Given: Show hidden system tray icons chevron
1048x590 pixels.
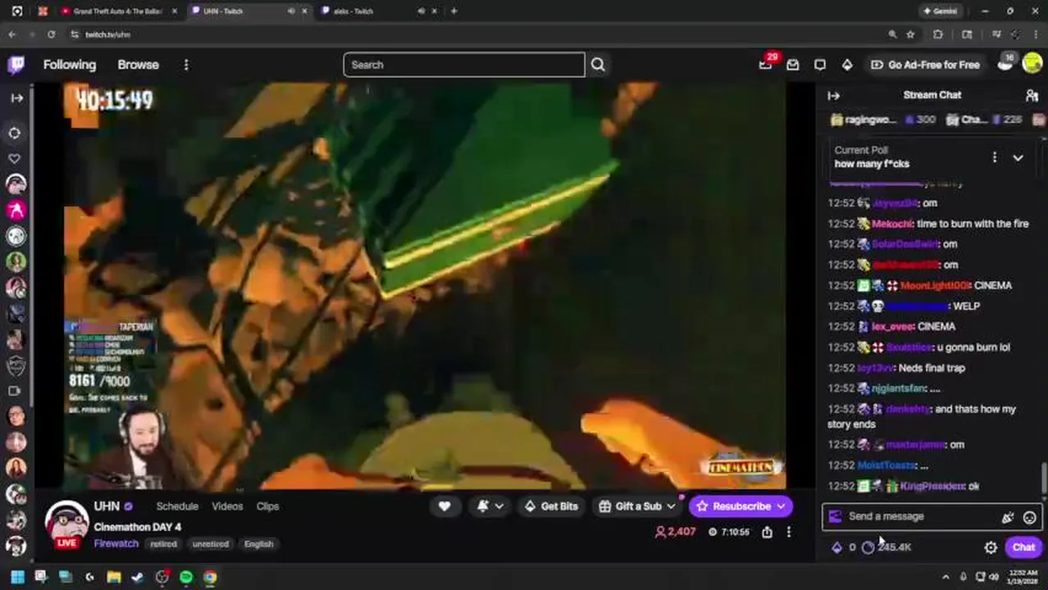Looking at the screenshot, I should [x=945, y=577].
